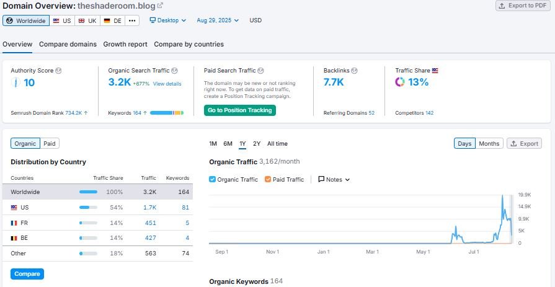Toggle the Organic Traffic checkbox
This screenshot has width=555, height=287.
point(213,179)
